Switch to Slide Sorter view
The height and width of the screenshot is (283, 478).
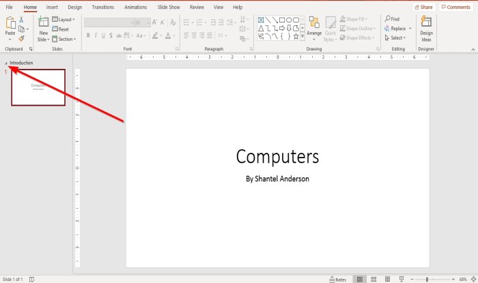point(374,280)
